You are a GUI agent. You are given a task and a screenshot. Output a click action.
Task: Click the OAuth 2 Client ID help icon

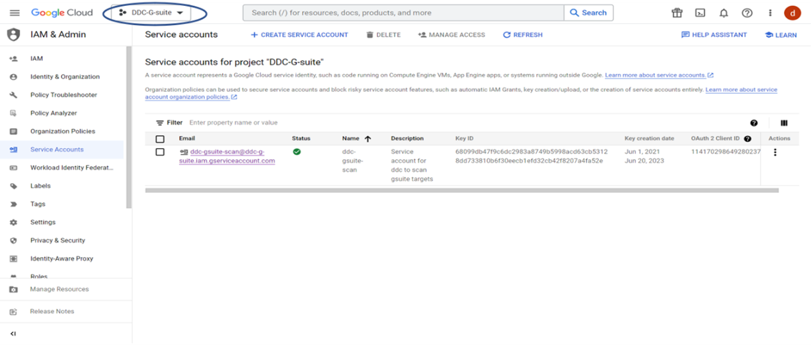click(x=748, y=139)
